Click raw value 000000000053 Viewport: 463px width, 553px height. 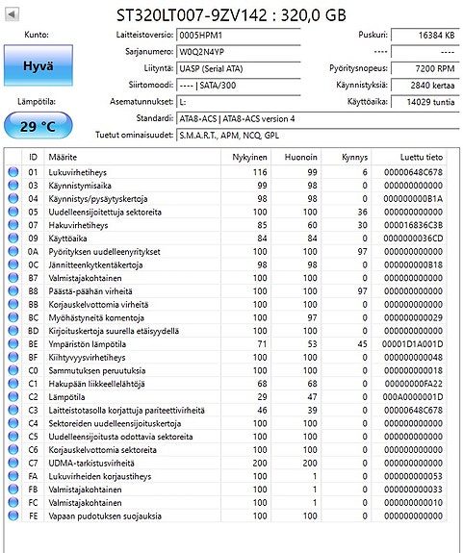[x=413, y=476]
